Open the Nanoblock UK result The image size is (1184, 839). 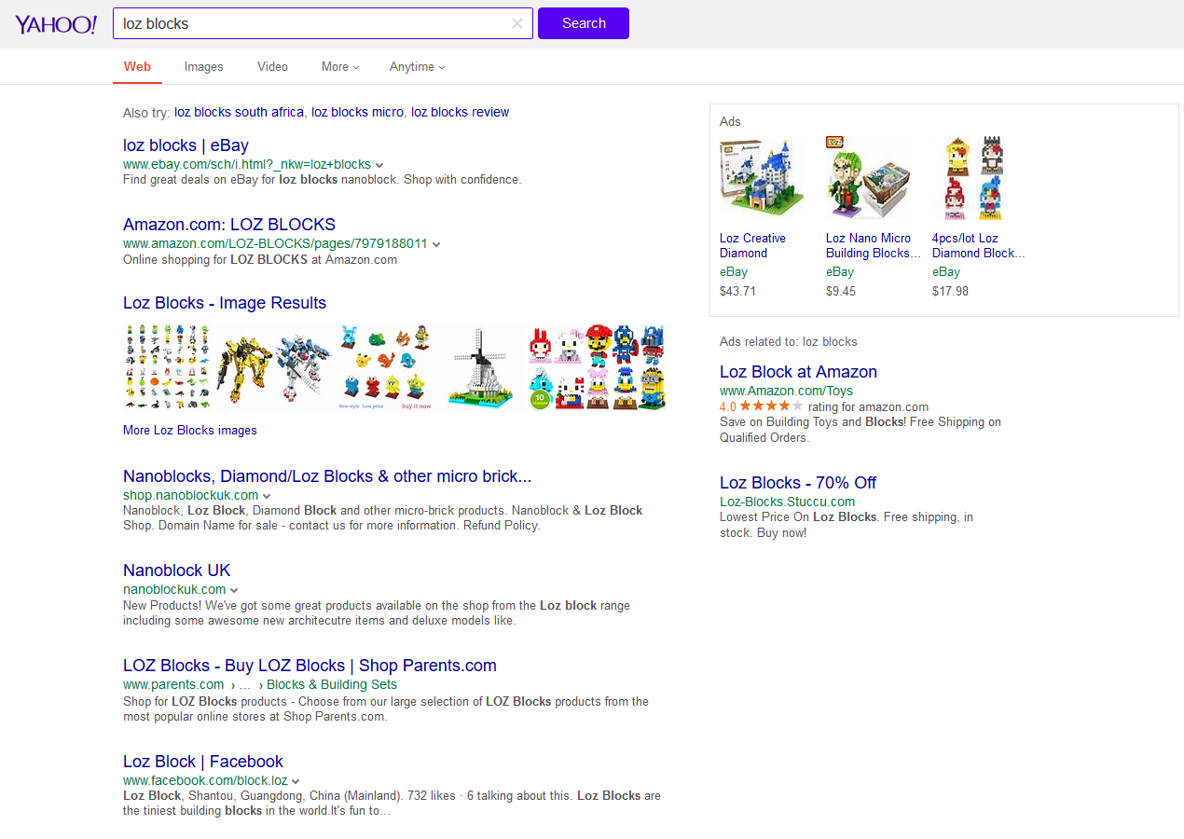[x=176, y=570]
